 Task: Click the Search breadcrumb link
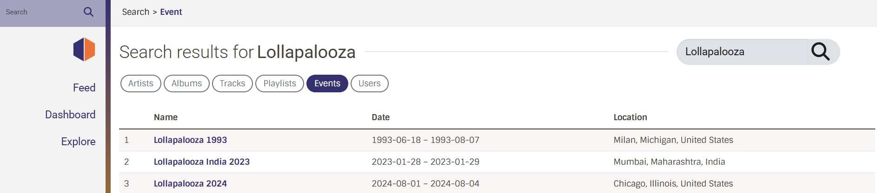point(135,12)
